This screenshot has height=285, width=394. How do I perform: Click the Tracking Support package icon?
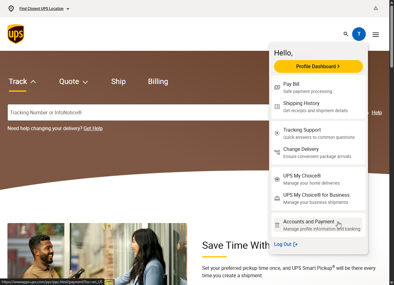pos(277,133)
